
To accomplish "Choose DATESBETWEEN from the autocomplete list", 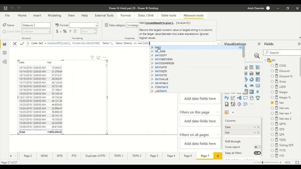I will coord(196,60).
